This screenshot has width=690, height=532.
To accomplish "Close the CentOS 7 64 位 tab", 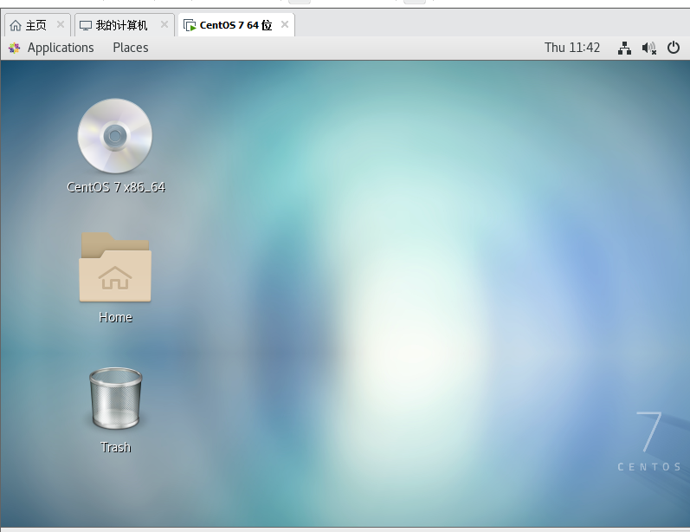I will pos(285,24).
